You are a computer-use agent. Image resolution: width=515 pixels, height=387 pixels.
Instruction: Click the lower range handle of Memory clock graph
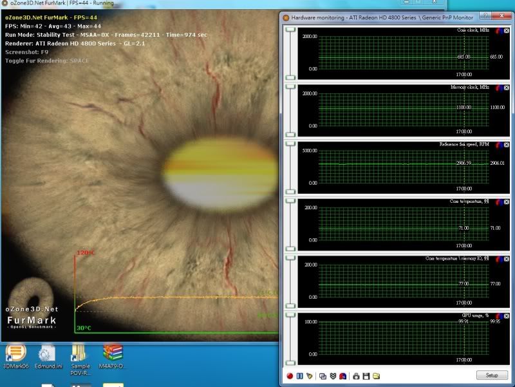pos(290,135)
